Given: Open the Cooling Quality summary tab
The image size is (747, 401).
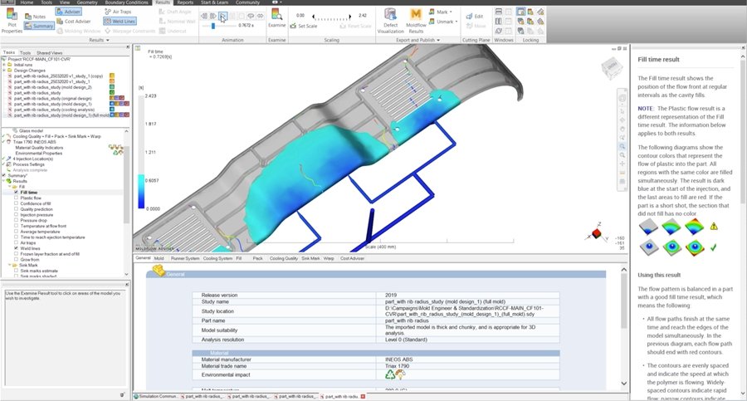Looking at the screenshot, I should (284, 258).
